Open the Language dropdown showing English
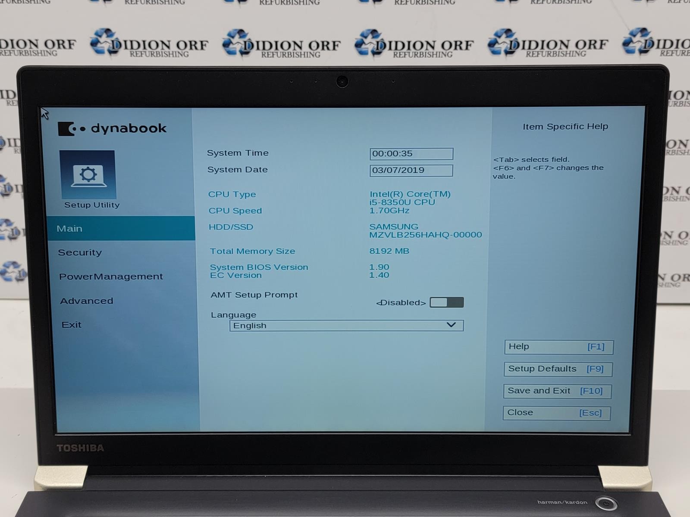690x517 pixels. [x=346, y=325]
